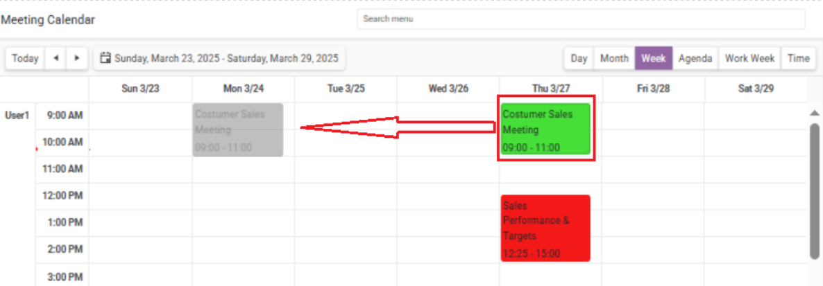Image resolution: width=823 pixels, height=286 pixels.
Task: Open the Timeline view tab
Action: (798, 58)
